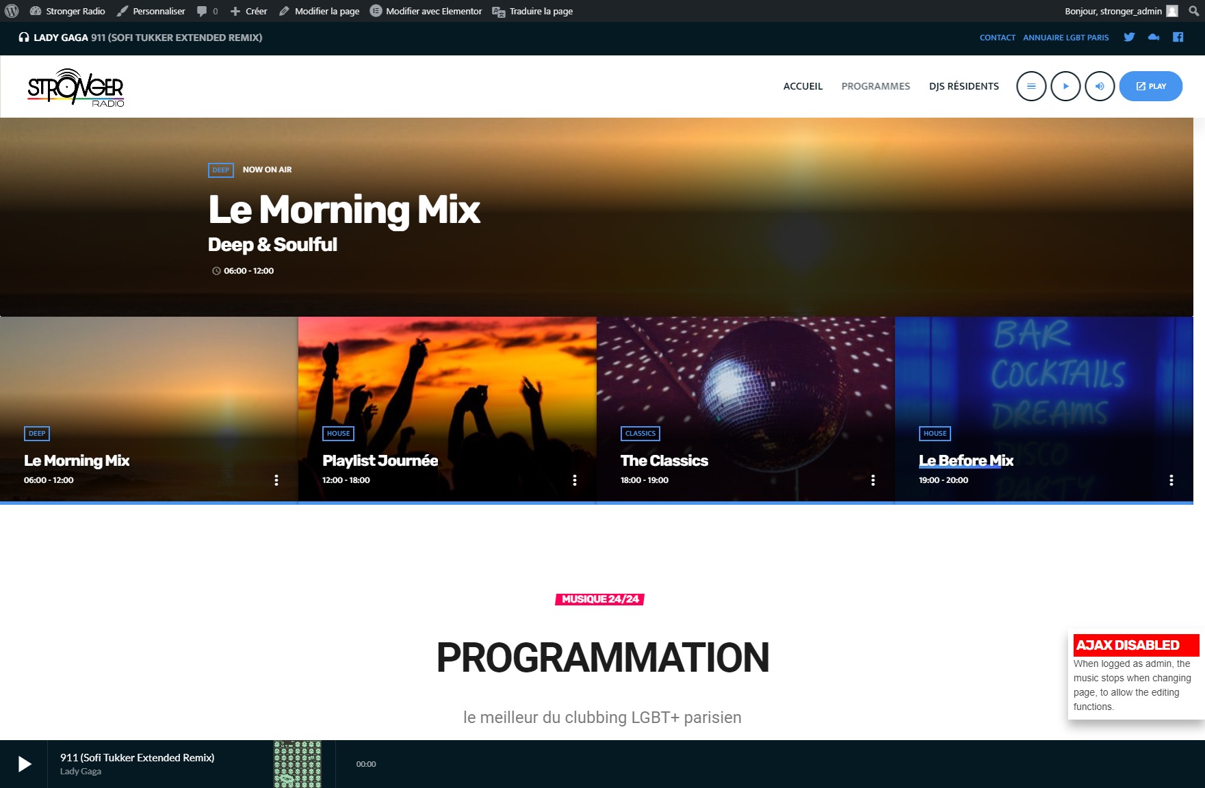The width and height of the screenshot is (1205, 788).
Task: Click the DEEP tag in hero banner
Action: click(x=220, y=170)
